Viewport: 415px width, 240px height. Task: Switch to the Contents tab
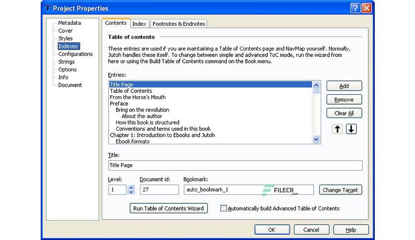click(x=116, y=23)
